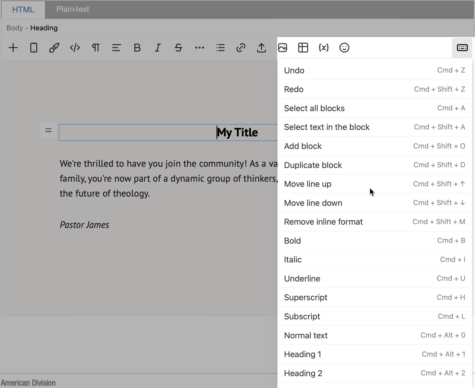Choose Underline from the shortcuts menu
The image size is (475, 388).
pyautogui.click(x=375, y=278)
